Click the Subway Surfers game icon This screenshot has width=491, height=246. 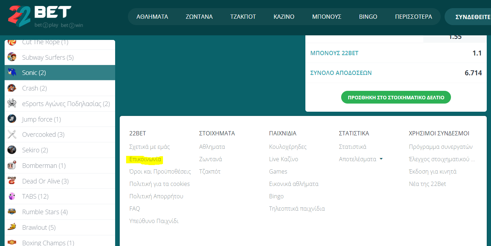(12, 57)
